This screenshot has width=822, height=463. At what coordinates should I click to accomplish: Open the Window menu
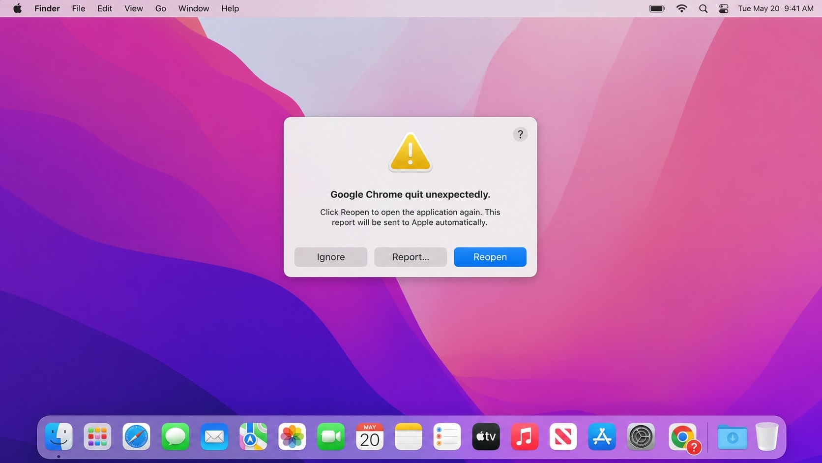pos(194,8)
